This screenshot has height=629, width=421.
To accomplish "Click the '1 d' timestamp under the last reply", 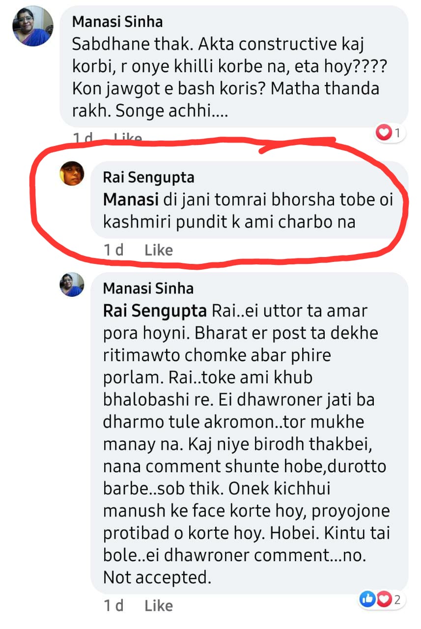I will tap(113, 606).
